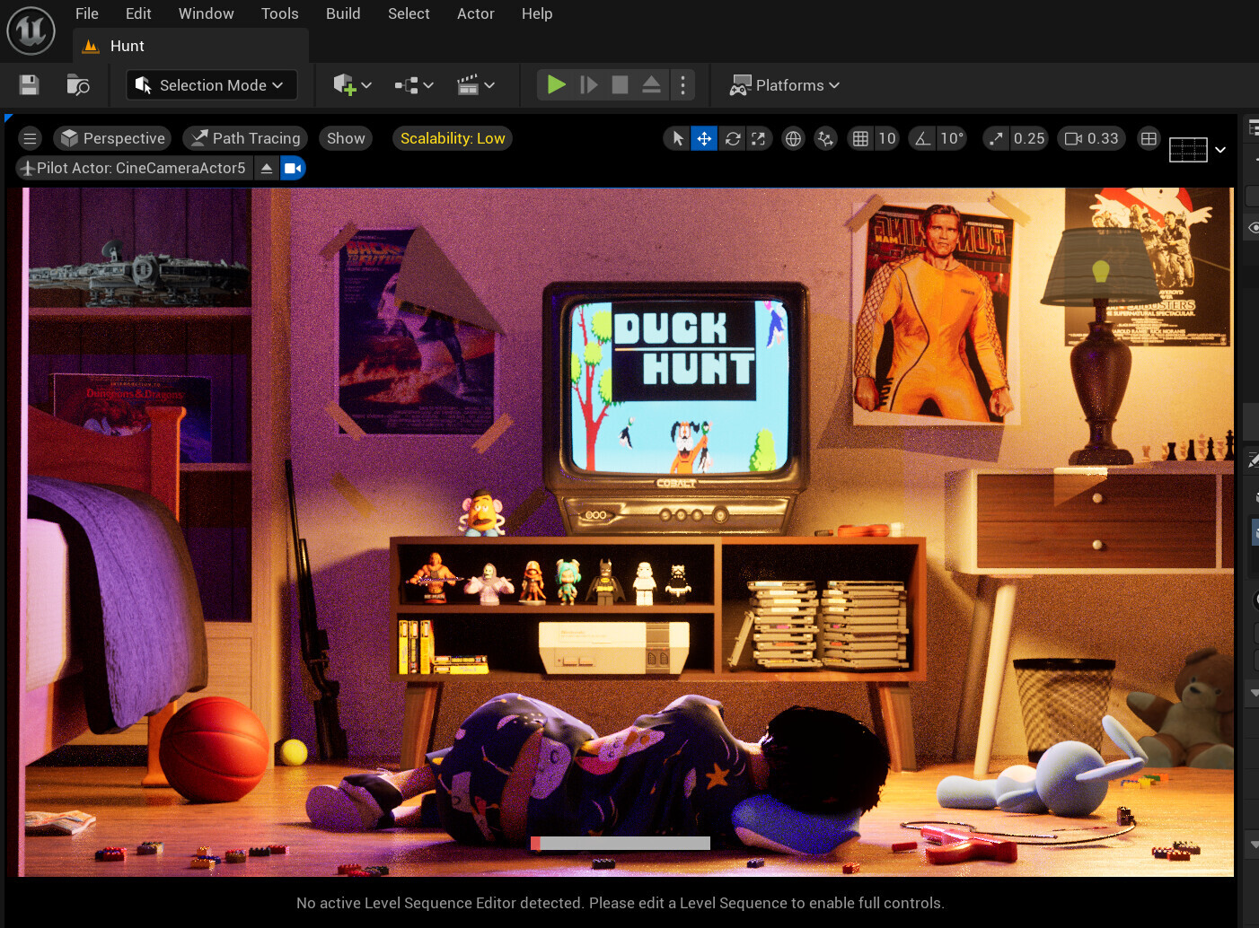Activate the scale tool

point(759,138)
